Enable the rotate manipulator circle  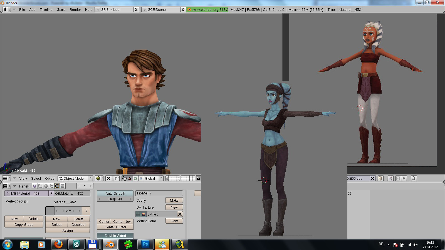point(135,178)
